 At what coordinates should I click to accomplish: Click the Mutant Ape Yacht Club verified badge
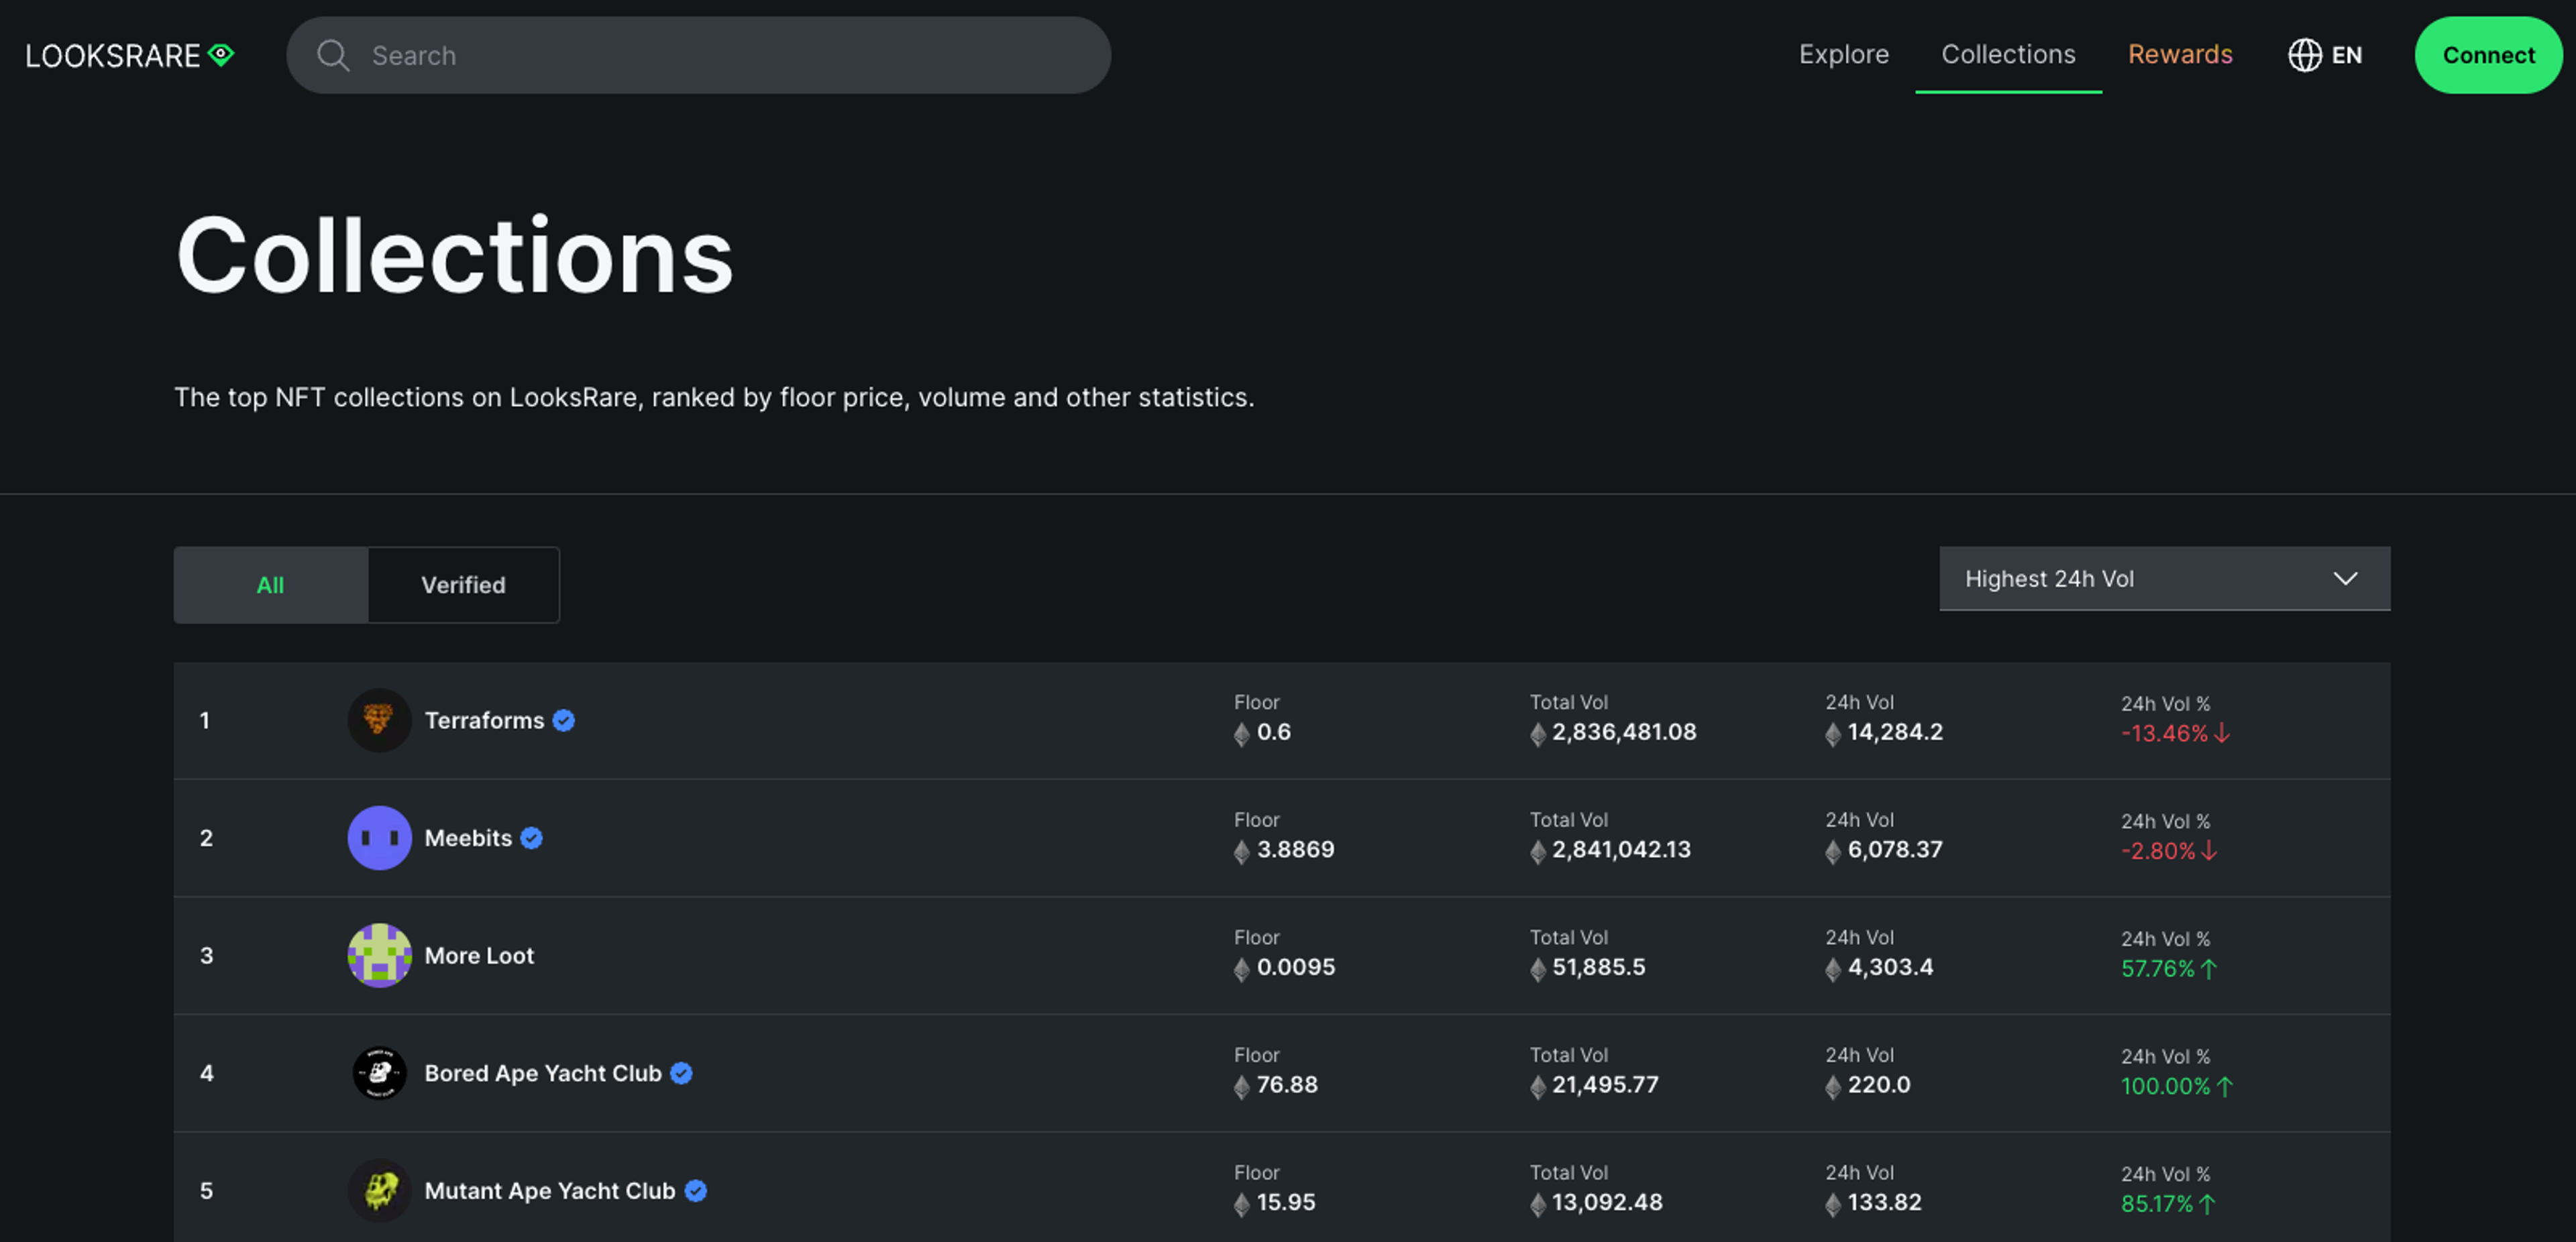coord(696,1190)
